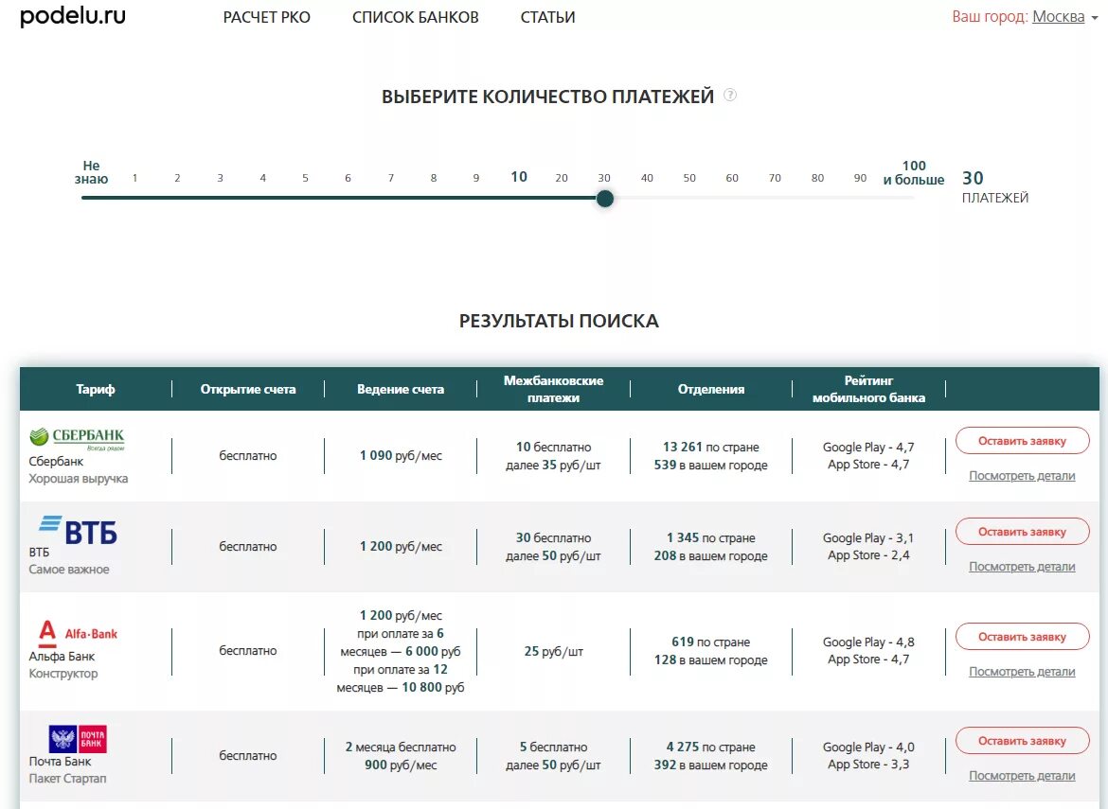Image resolution: width=1108 pixels, height=809 pixels.
Task: Expand details for Сбербанк Хорошая выручка
Action: (x=1021, y=475)
